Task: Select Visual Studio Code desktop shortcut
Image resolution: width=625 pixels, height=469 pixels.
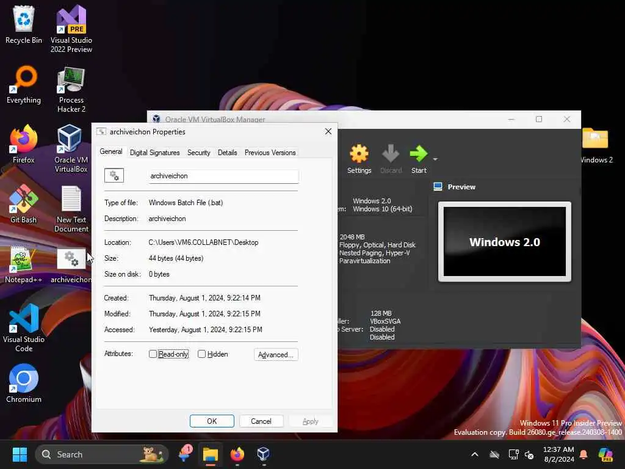Action: [24, 328]
